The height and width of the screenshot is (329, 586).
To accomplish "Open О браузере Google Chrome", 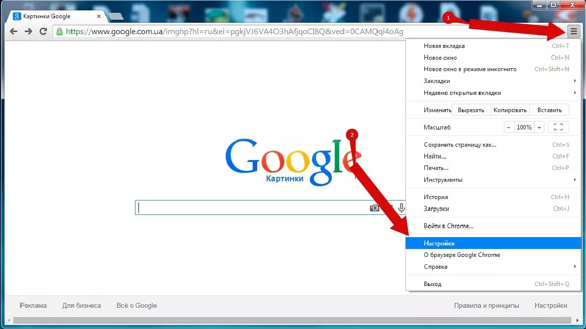I will point(494,255).
